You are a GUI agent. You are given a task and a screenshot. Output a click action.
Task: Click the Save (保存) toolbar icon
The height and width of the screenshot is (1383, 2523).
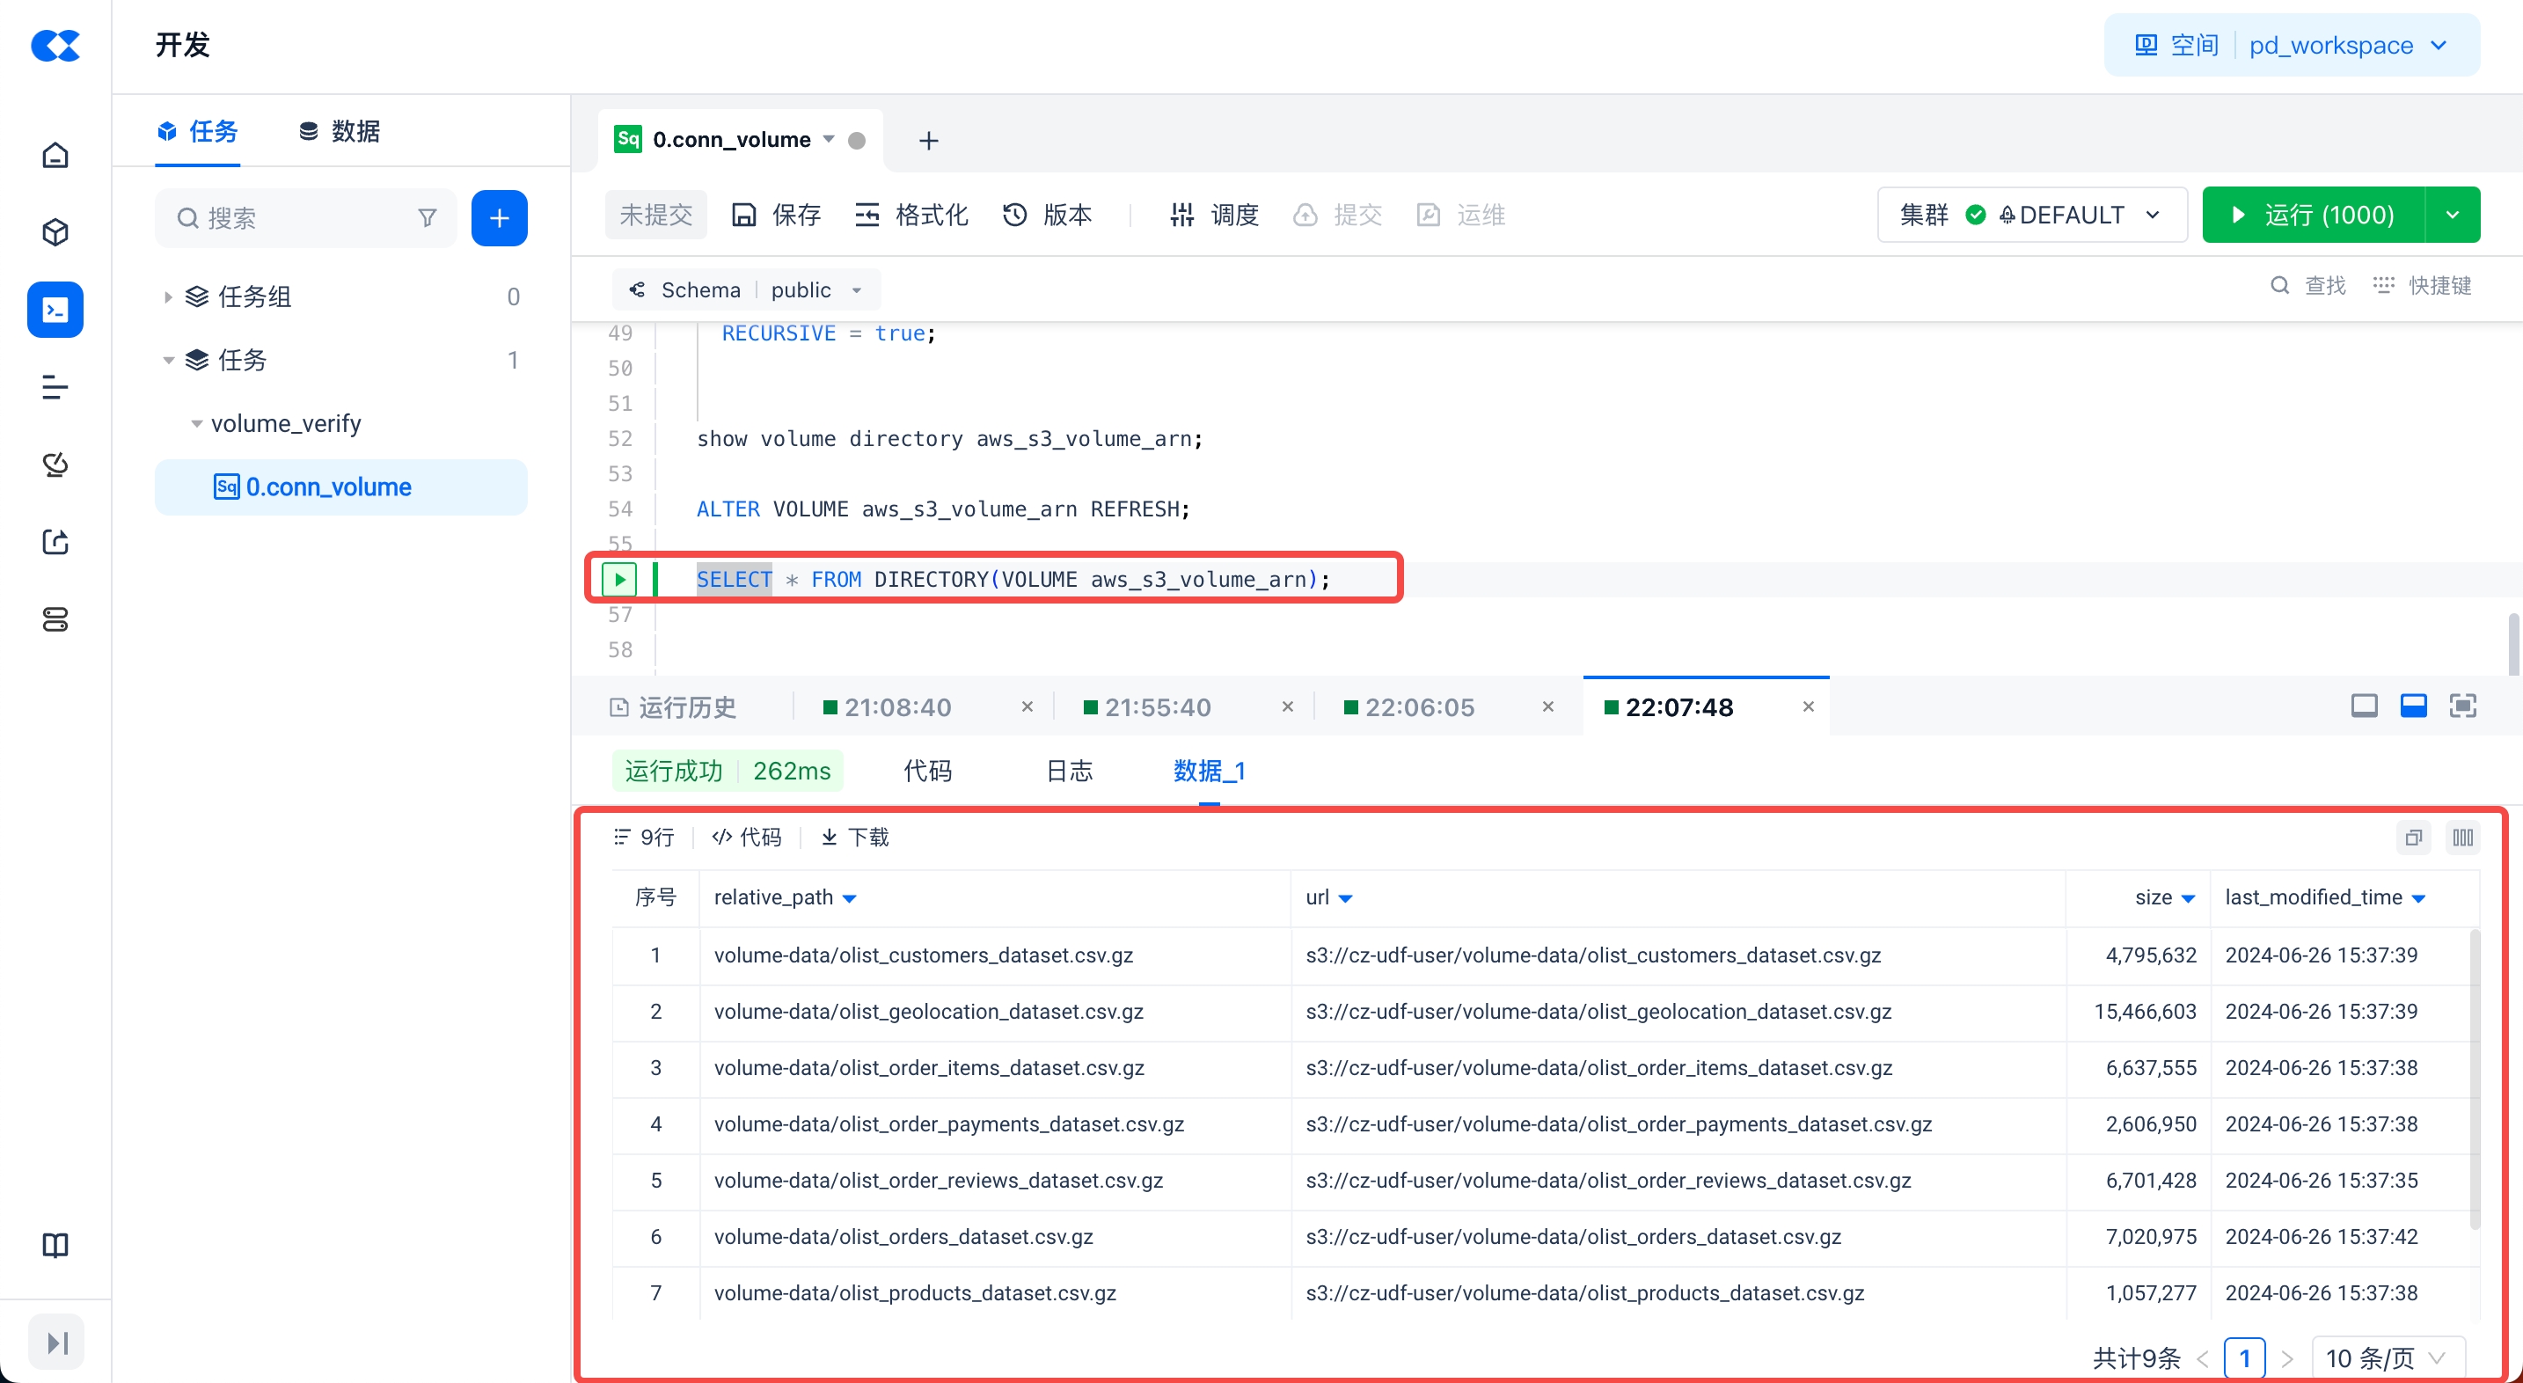point(744,215)
